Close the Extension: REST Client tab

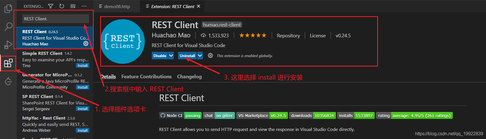(x=198, y=6)
